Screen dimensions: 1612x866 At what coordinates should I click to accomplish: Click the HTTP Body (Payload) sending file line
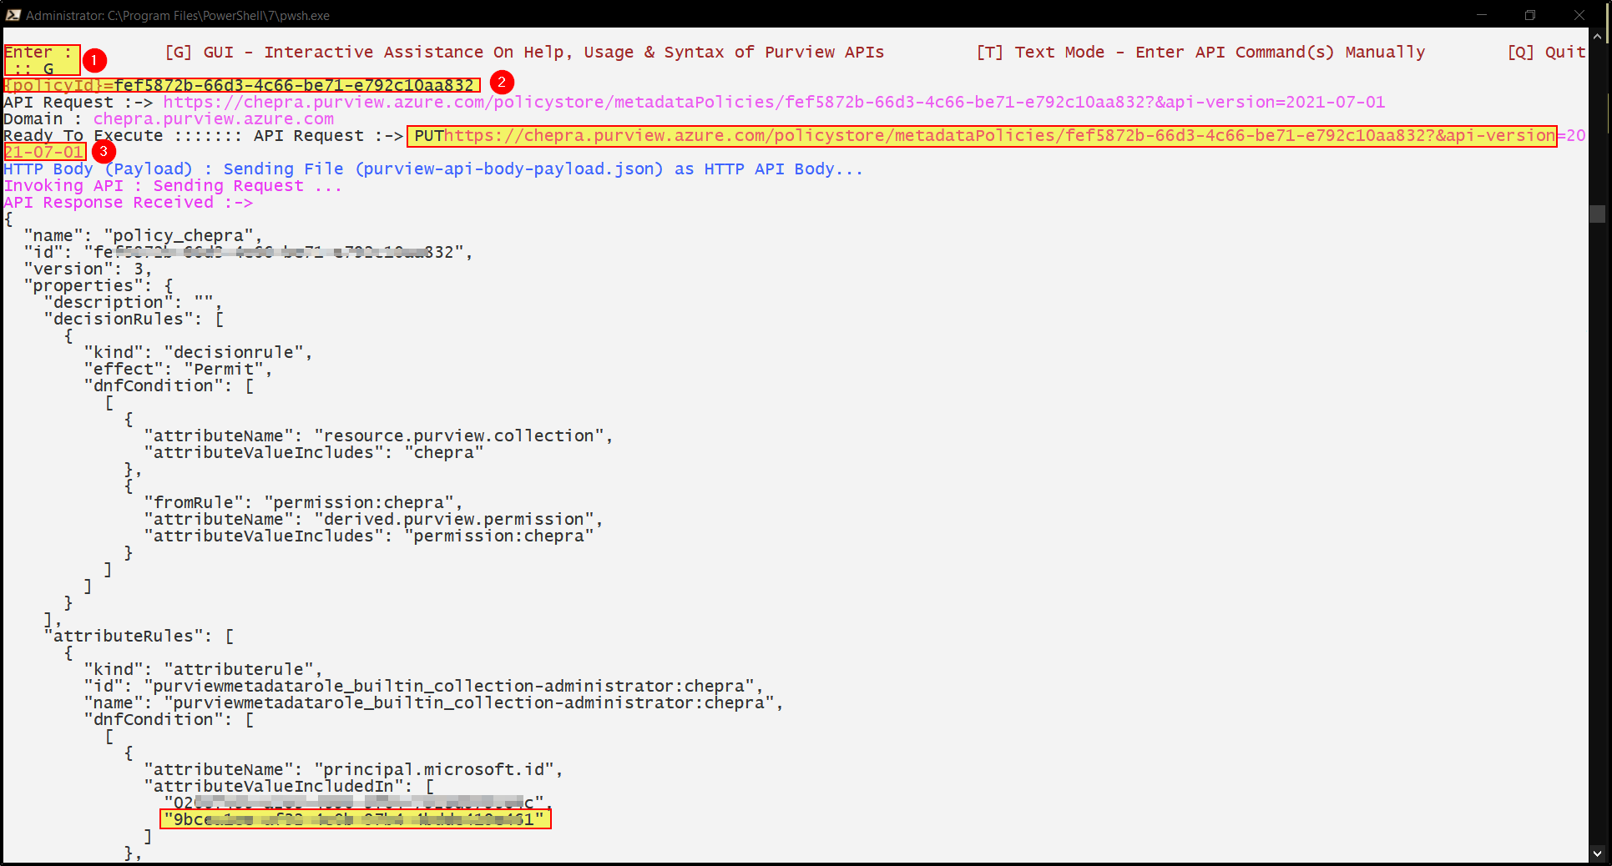[x=433, y=169]
